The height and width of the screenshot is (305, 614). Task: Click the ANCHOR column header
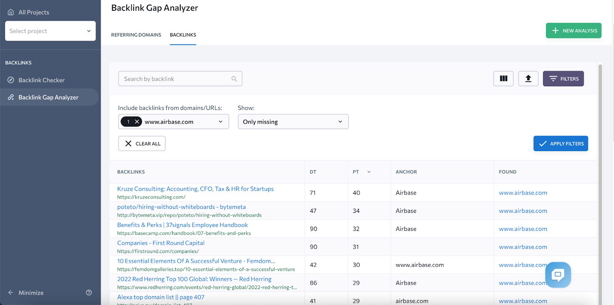click(406, 172)
